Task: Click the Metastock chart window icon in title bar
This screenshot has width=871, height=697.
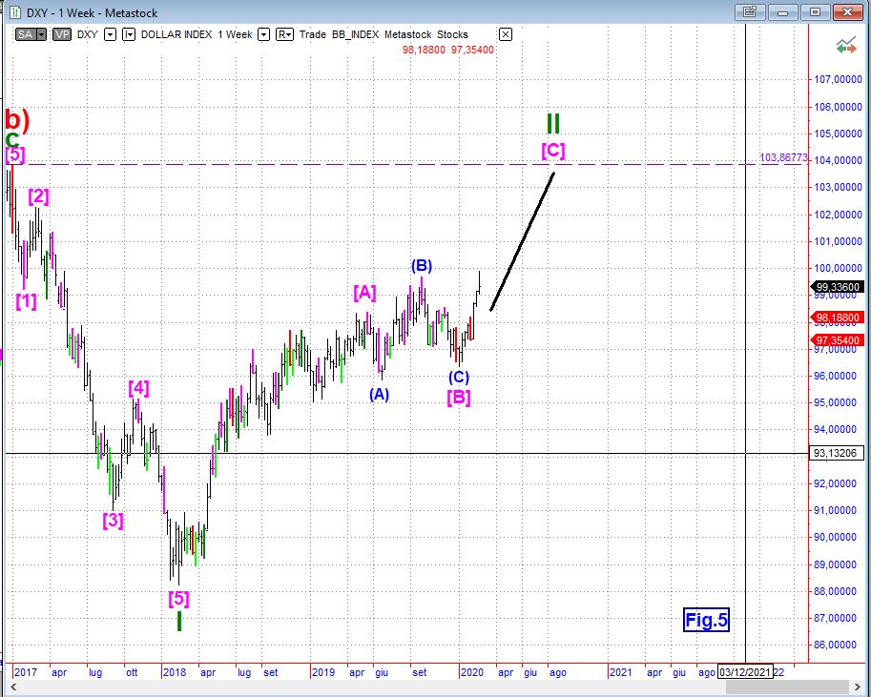Action: click(14, 12)
